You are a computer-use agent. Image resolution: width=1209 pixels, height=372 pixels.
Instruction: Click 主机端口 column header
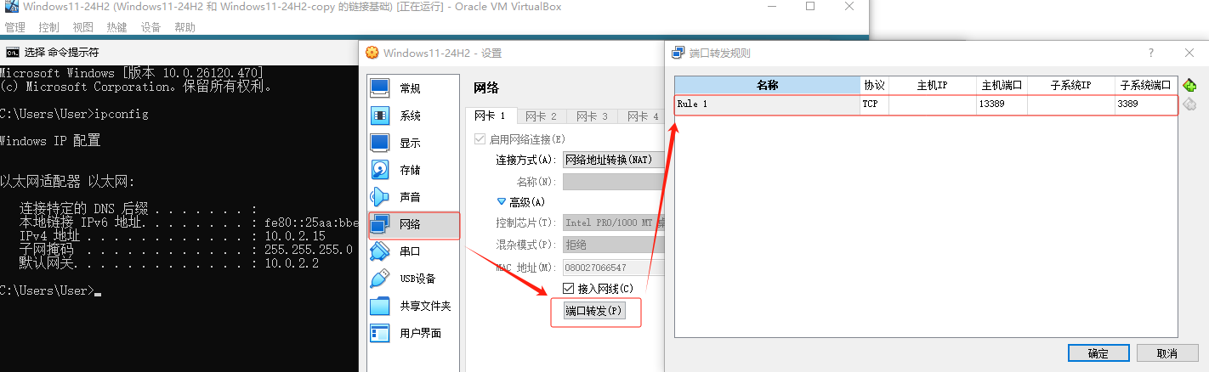[x=1002, y=86]
